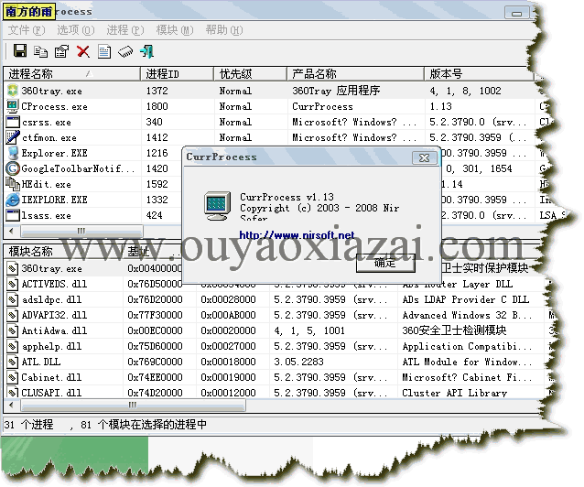This screenshot has height=487, width=584.
Task: Select process ID cell 1372
Action: (157, 91)
